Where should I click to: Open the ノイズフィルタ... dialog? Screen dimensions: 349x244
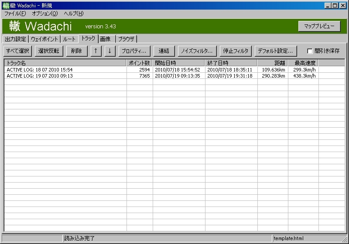click(197, 51)
